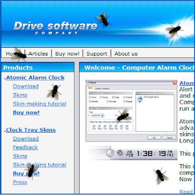Click the Products panel heading
This screenshot has height=195, width=195.
click(x=18, y=68)
